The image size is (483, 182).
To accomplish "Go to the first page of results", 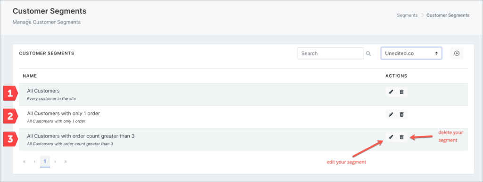I will (x=25, y=161).
